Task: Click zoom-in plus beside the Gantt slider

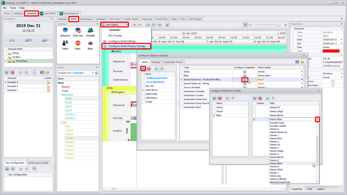Action: point(285,25)
